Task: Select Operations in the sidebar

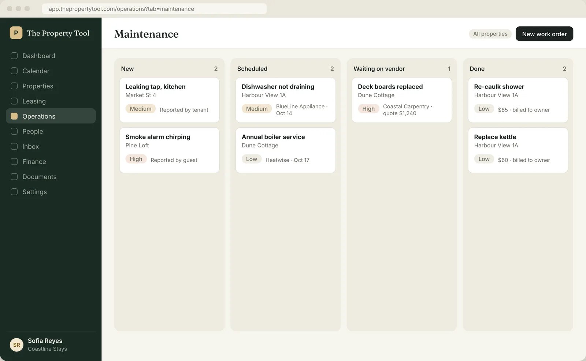Action: pos(51,116)
